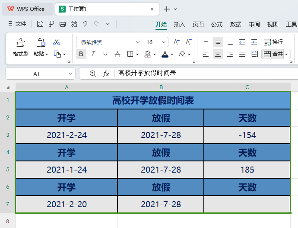298x228 pixels.
Task: Toggle Italic formatting
Action: (x=93, y=54)
